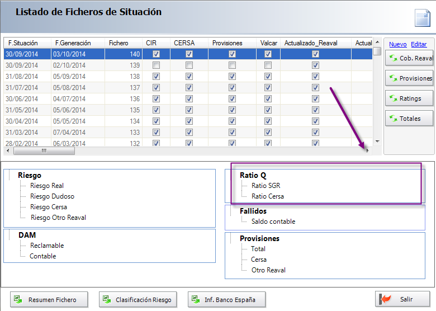The height and width of the screenshot is (311, 436).
Task: Click the horizontal scrollbar right arrow
Action: [x=367, y=150]
